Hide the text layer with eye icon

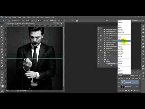[x=119, y=82]
